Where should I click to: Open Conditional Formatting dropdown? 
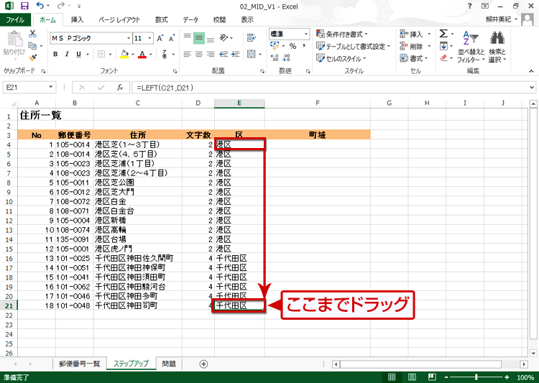click(x=341, y=34)
